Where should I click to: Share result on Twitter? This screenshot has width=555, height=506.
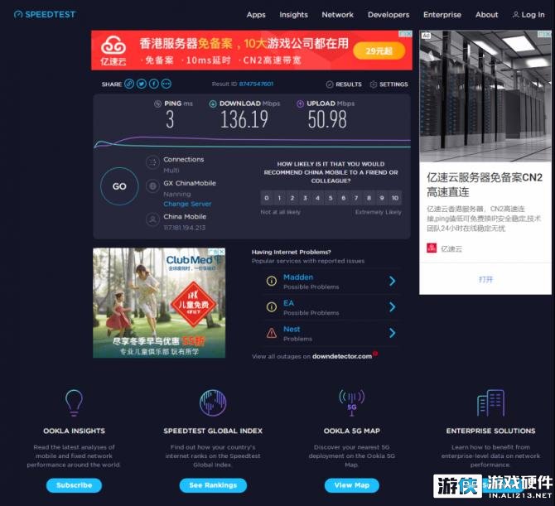pos(142,84)
